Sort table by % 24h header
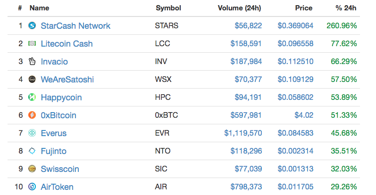The image size is (376, 195). [x=346, y=8]
